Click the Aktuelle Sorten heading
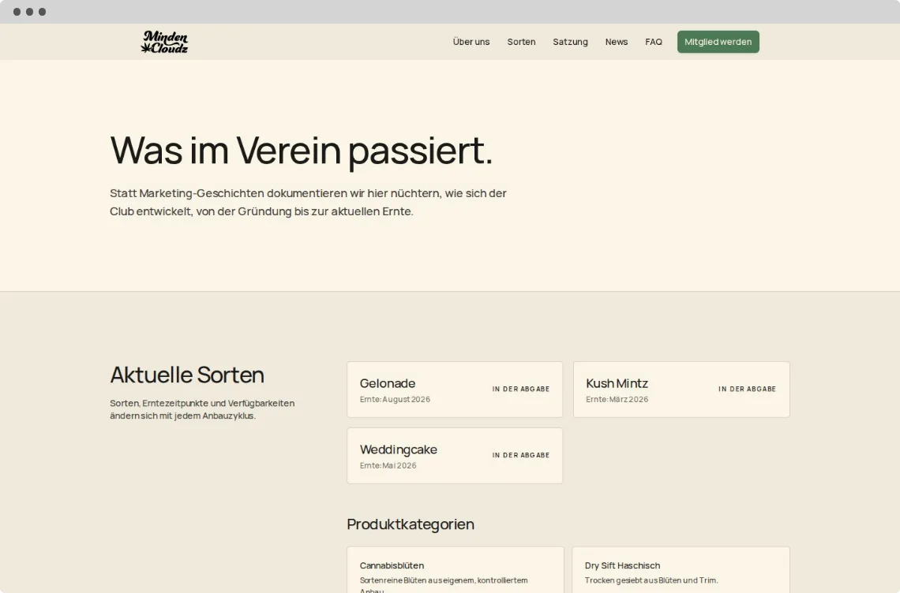Image resolution: width=900 pixels, height=593 pixels. [187, 375]
